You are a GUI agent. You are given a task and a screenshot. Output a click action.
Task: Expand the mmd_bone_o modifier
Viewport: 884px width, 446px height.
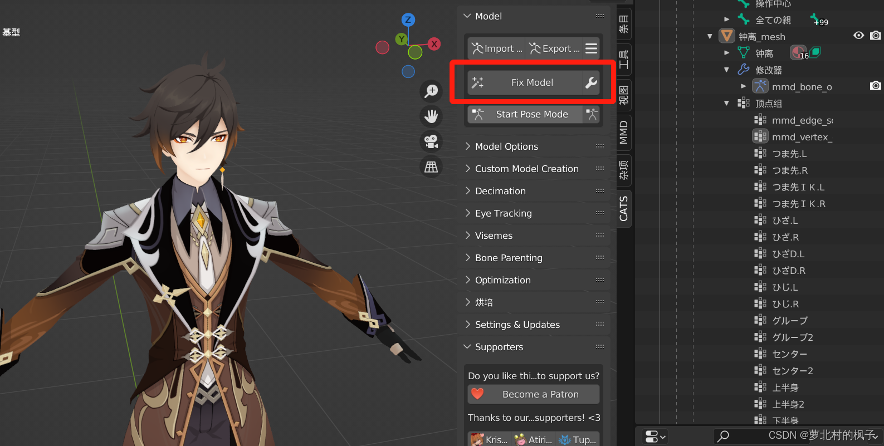[x=743, y=86]
